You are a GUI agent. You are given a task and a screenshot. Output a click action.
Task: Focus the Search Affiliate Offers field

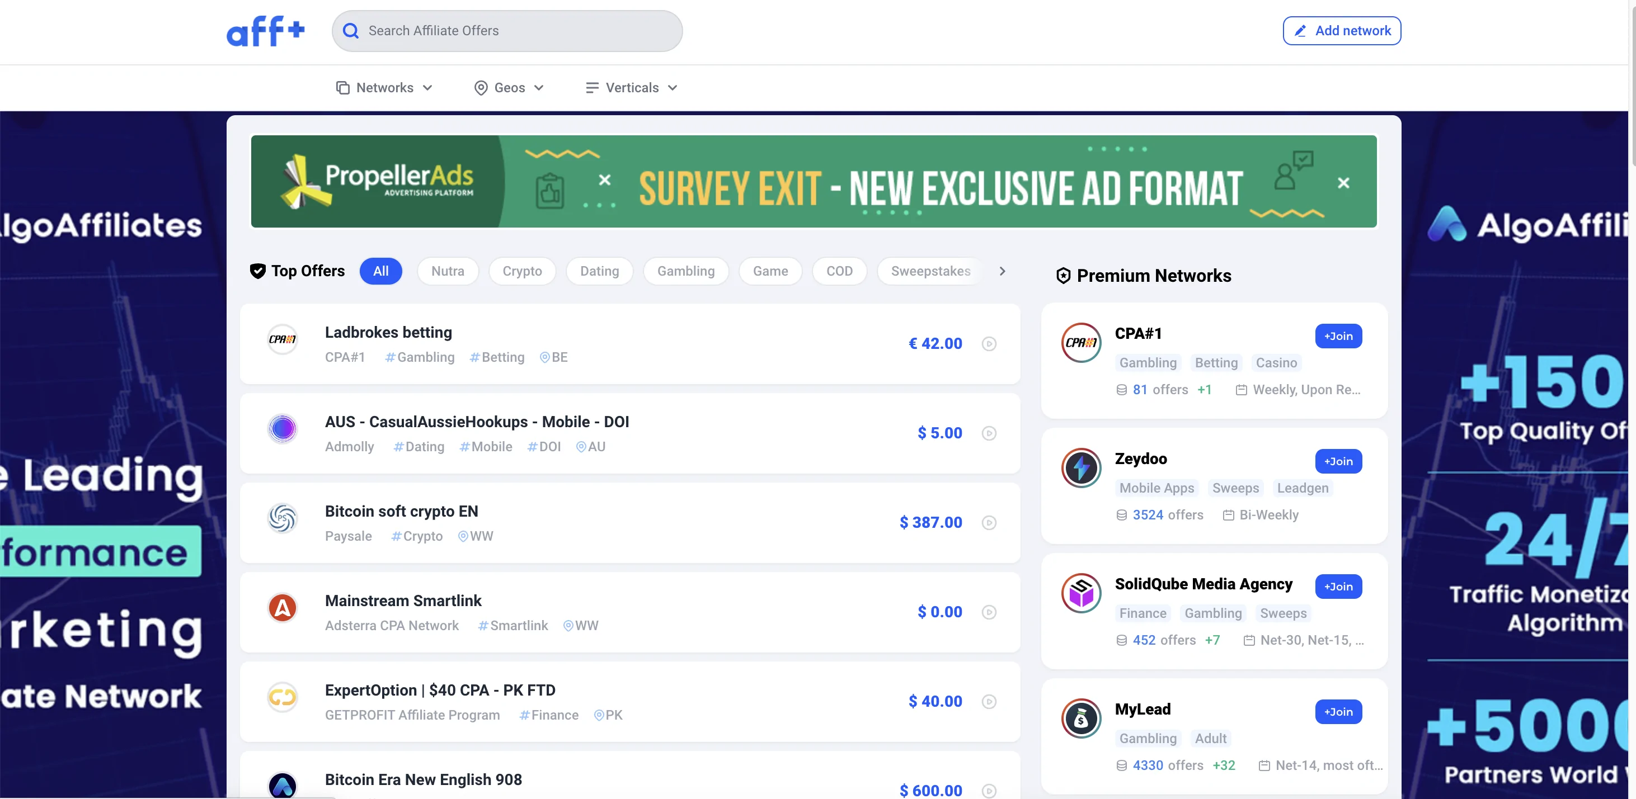pyautogui.click(x=507, y=30)
